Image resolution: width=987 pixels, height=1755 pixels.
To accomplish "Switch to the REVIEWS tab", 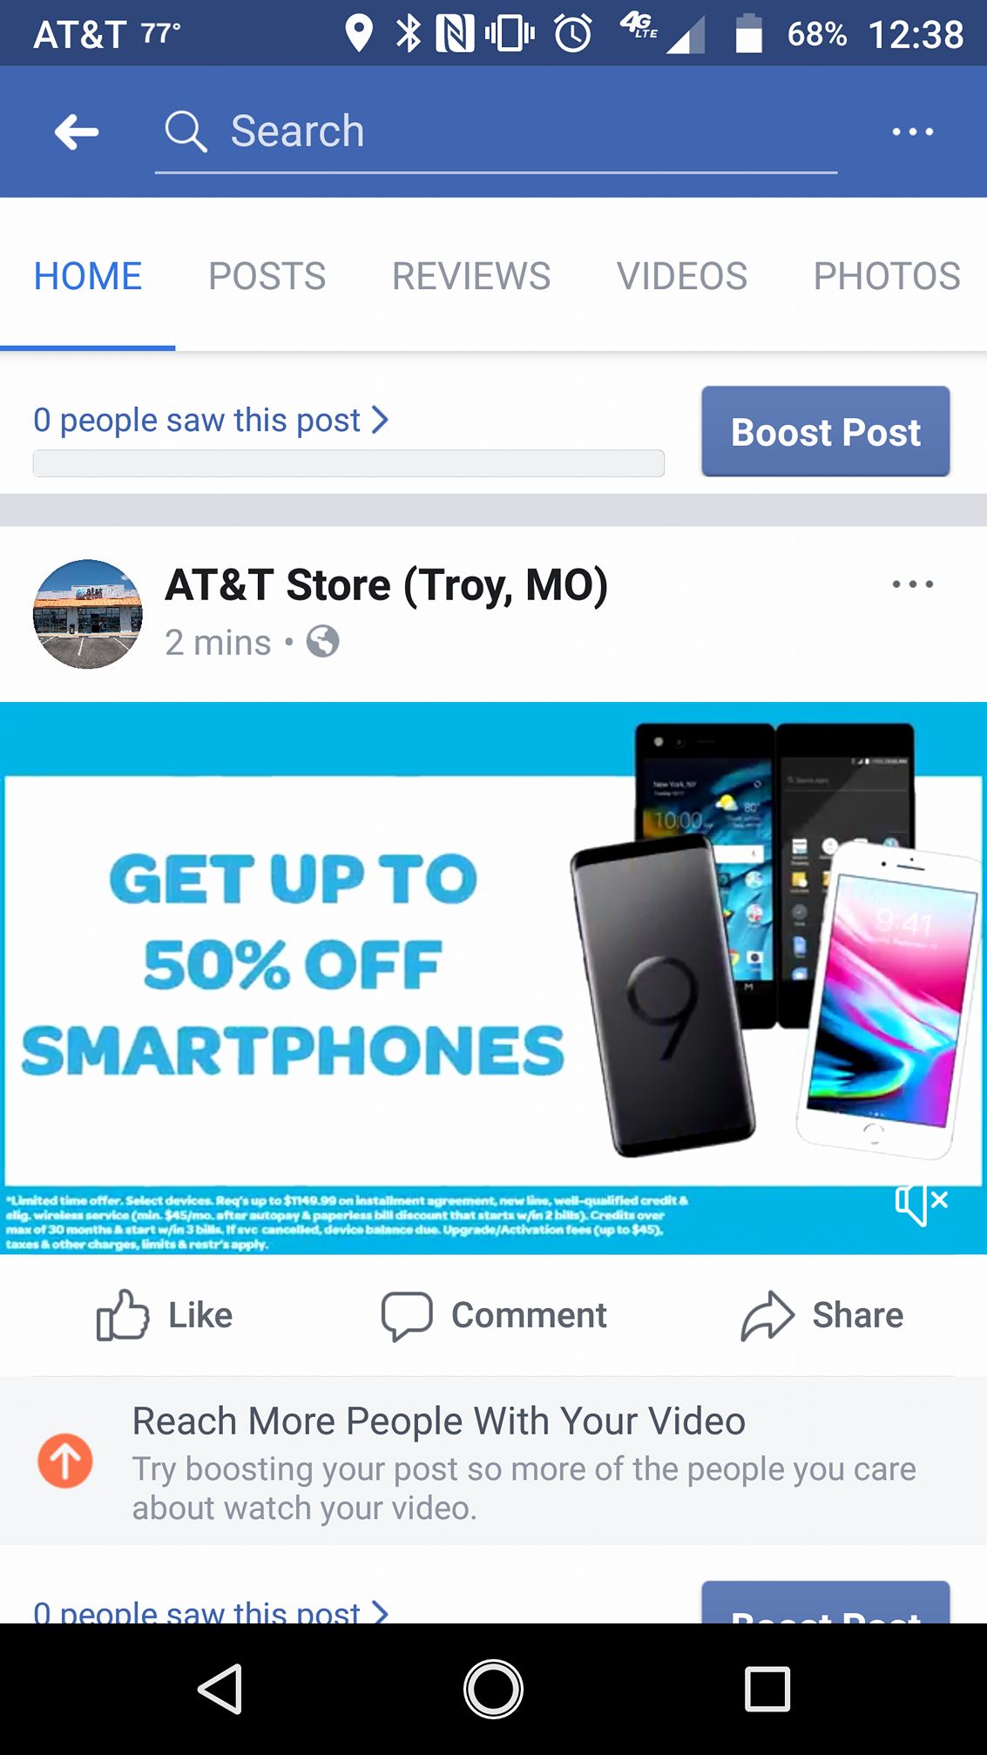I will click(471, 276).
